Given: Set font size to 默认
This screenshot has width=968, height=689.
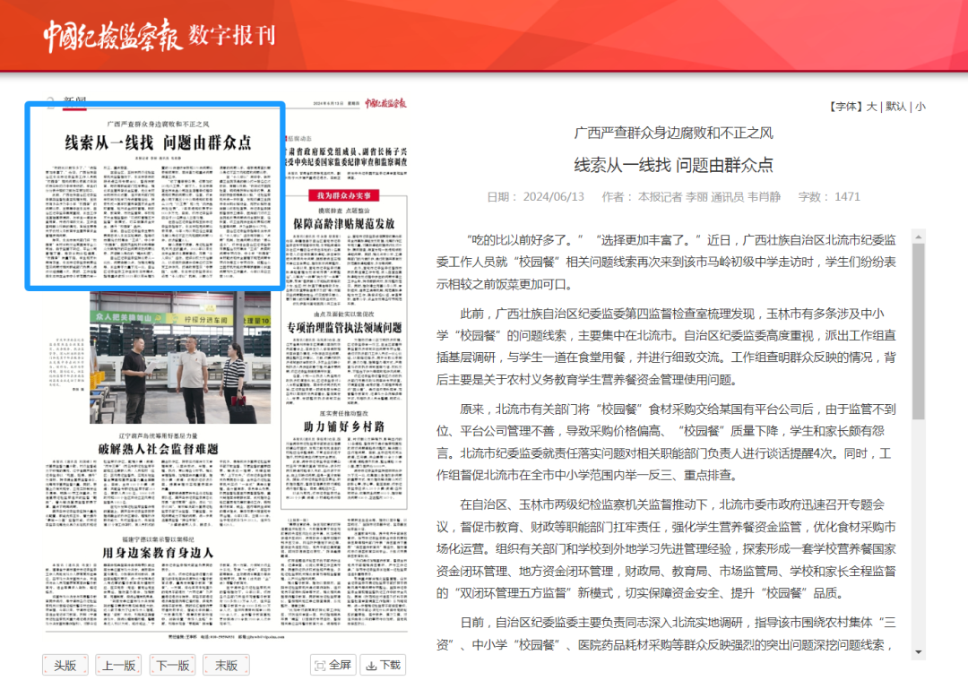Looking at the screenshot, I should coord(895,107).
